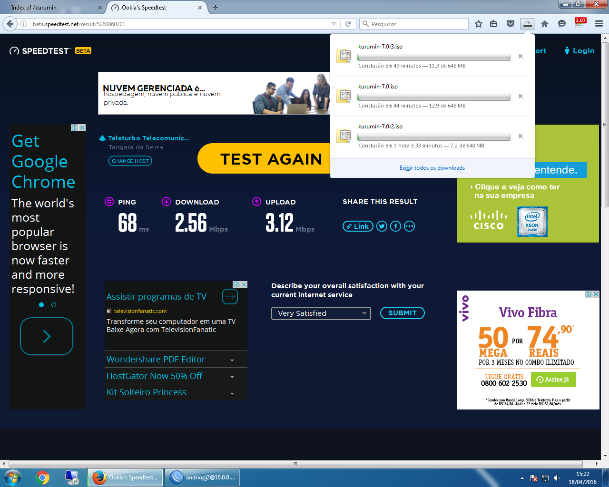Show site information icon in address bar
The width and height of the screenshot is (609, 487).
click(x=24, y=24)
